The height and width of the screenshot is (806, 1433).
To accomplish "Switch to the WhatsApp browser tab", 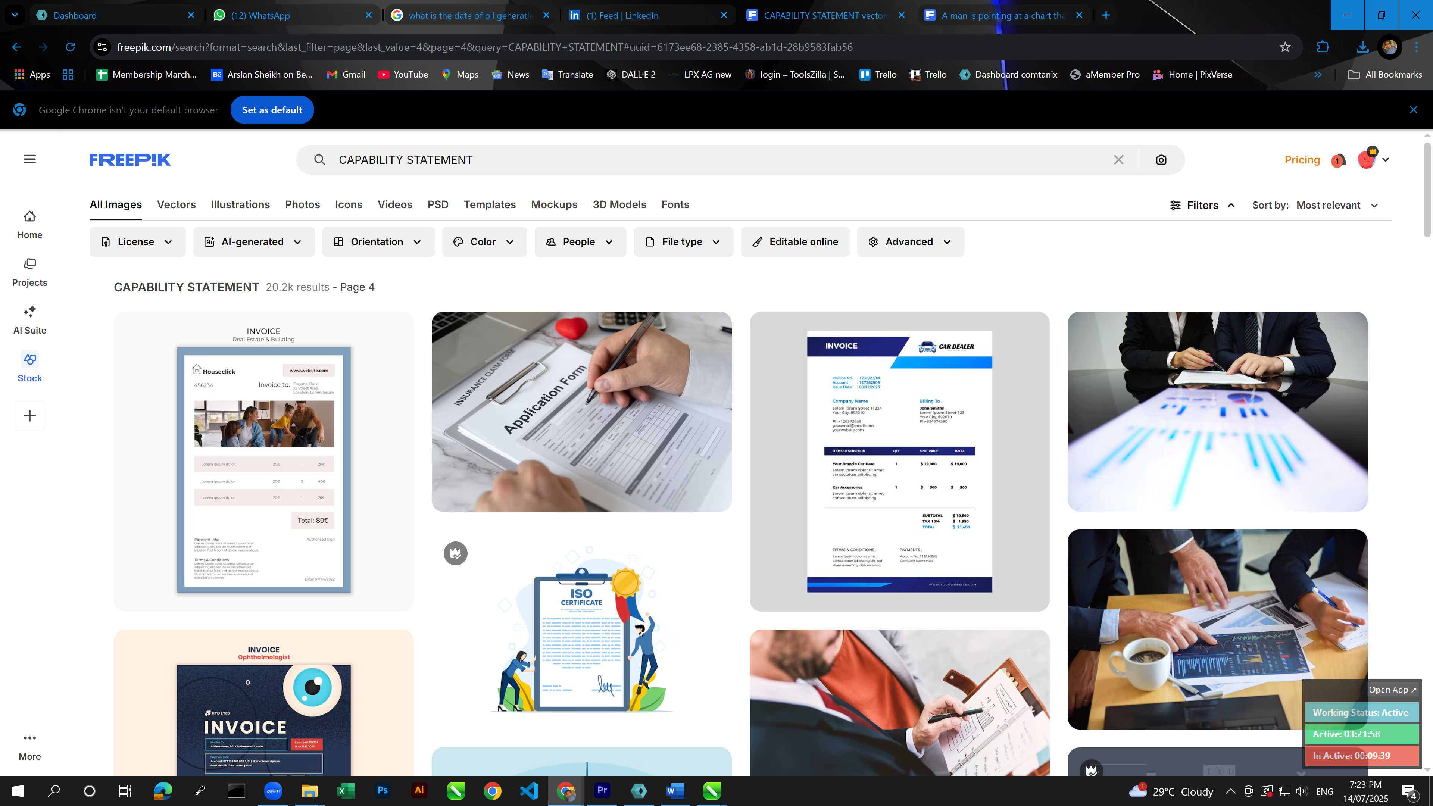I will [x=293, y=15].
